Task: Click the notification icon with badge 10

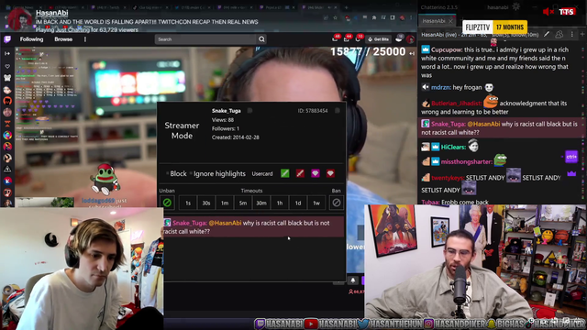Action: coord(359,38)
